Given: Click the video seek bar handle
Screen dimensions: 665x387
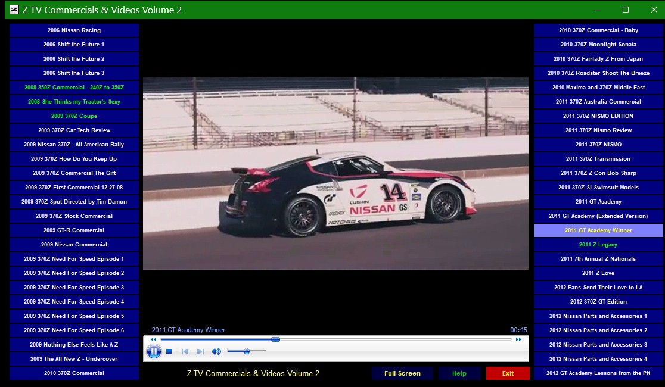Looking at the screenshot, I should click(x=275, y=339).
